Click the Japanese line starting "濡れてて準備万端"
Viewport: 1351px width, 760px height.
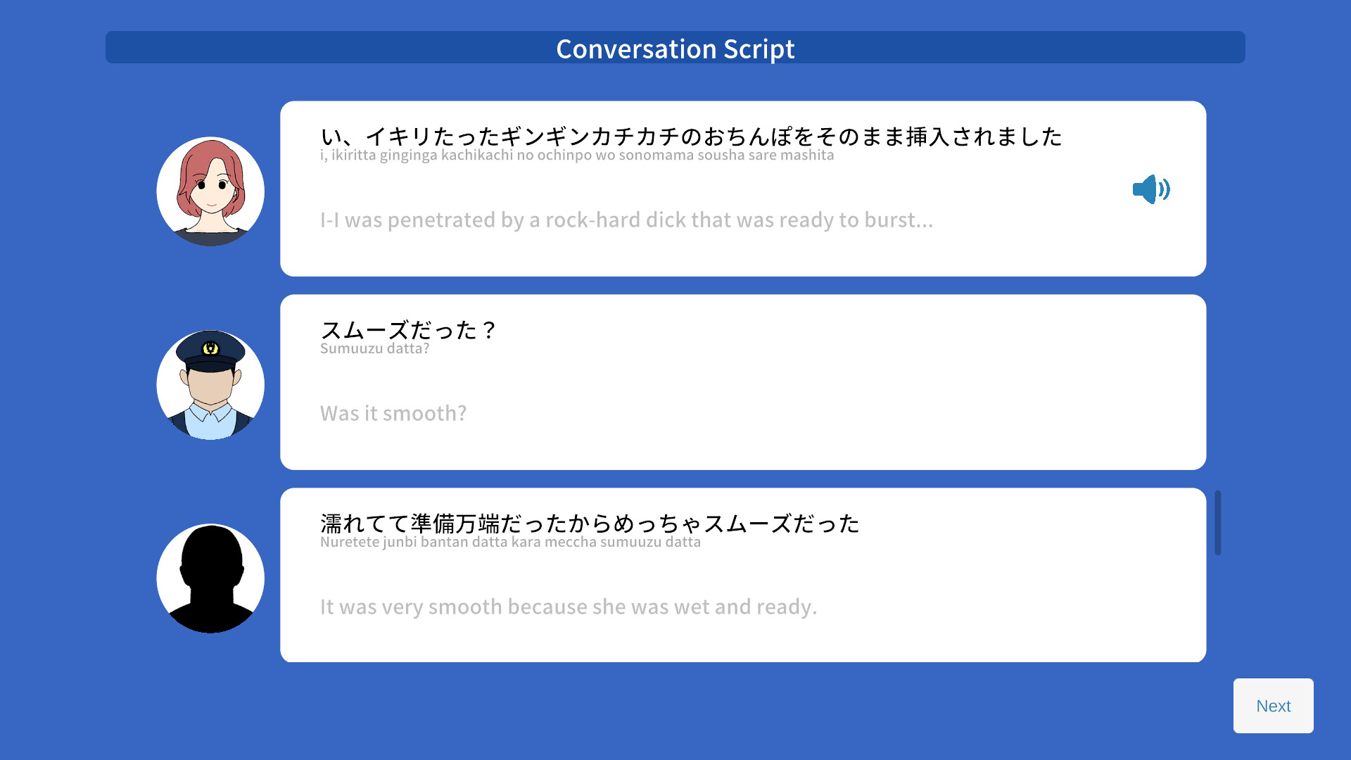pos(590,523)
